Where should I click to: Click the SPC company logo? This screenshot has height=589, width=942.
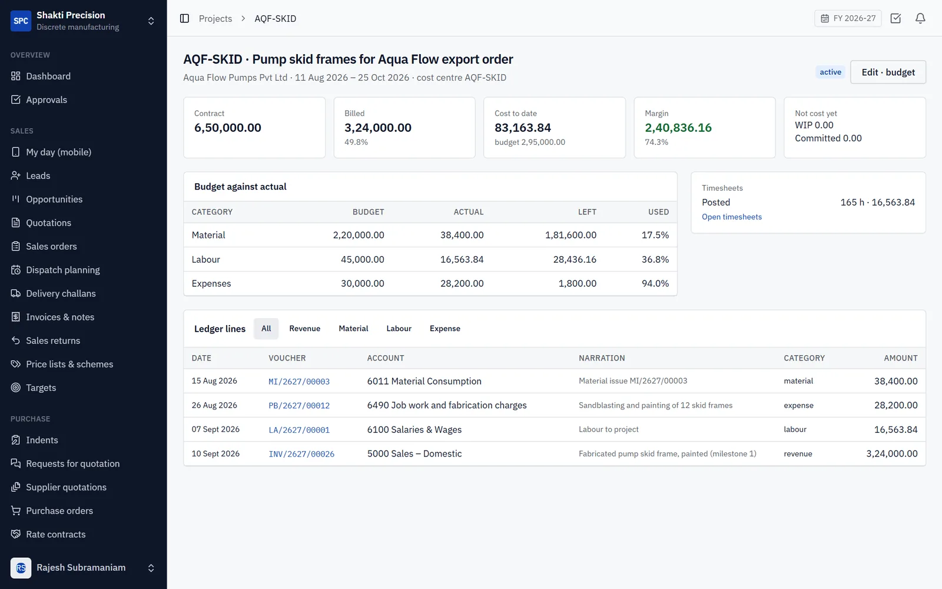pyautogui.click(x=21, y=21)
